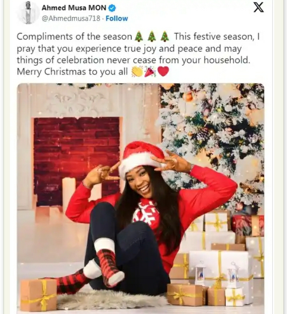Viewport: 287px width, 314px height.
Task: Click the "This festive season, I" text
Action: [x=217, y=37]
